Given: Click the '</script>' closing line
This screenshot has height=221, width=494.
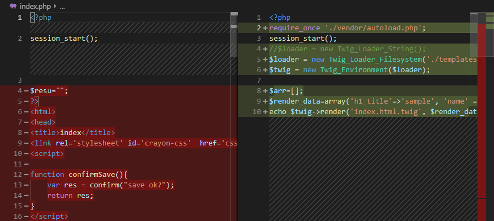Looking at the screenshot, I should click(x=49, y=216).
